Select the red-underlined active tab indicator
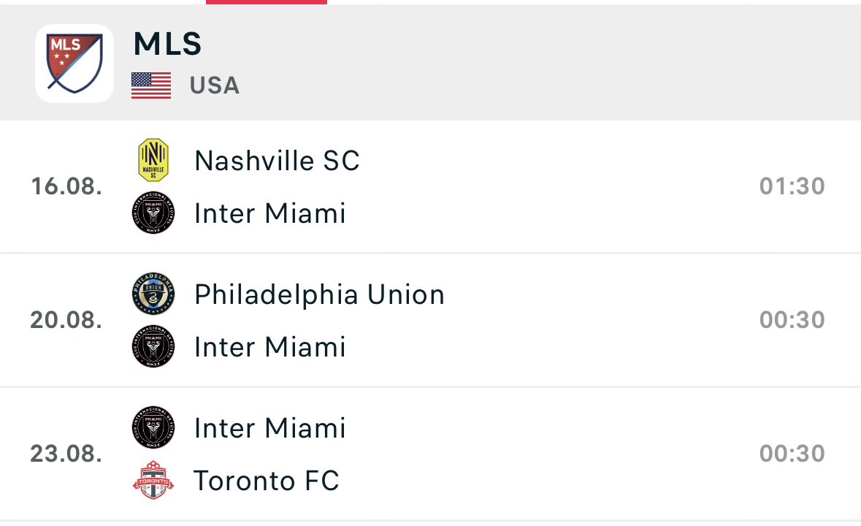Image resolution: width=861 pixels, height=526 pixels. tap(267, 2)
